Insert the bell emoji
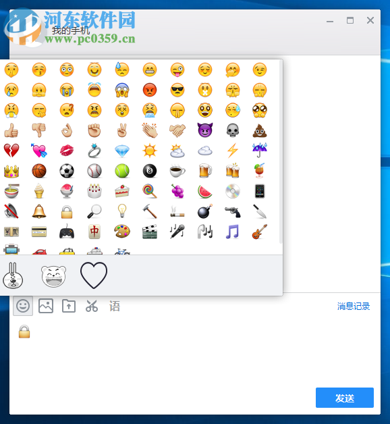390x424 pixels. (x=39, y=211)
